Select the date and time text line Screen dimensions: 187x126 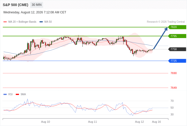(x=35, y=12)
